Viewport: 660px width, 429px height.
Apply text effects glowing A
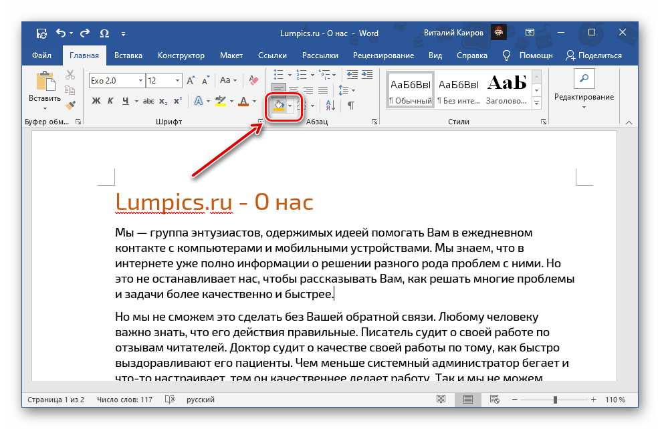tap(198, 101)
